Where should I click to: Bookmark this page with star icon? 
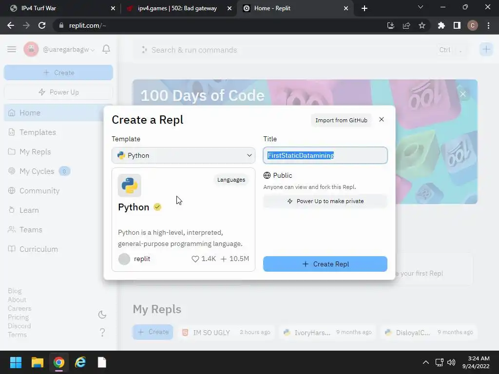tap(422, 25)
